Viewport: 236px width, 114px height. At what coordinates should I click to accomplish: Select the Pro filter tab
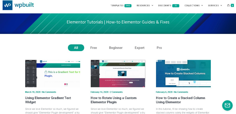[159, 48]
